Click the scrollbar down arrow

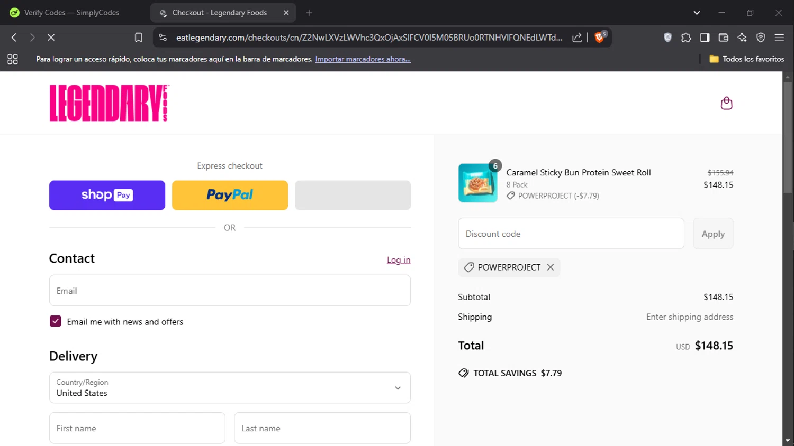pos(788,440)
